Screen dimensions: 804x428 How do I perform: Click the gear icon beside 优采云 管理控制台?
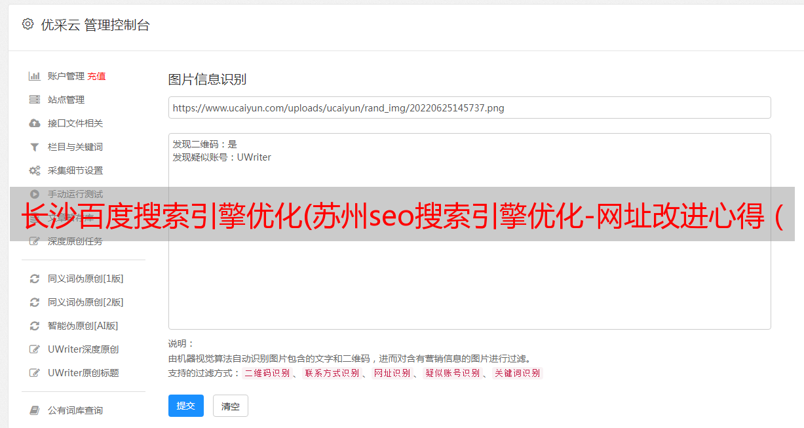[28, 24]
